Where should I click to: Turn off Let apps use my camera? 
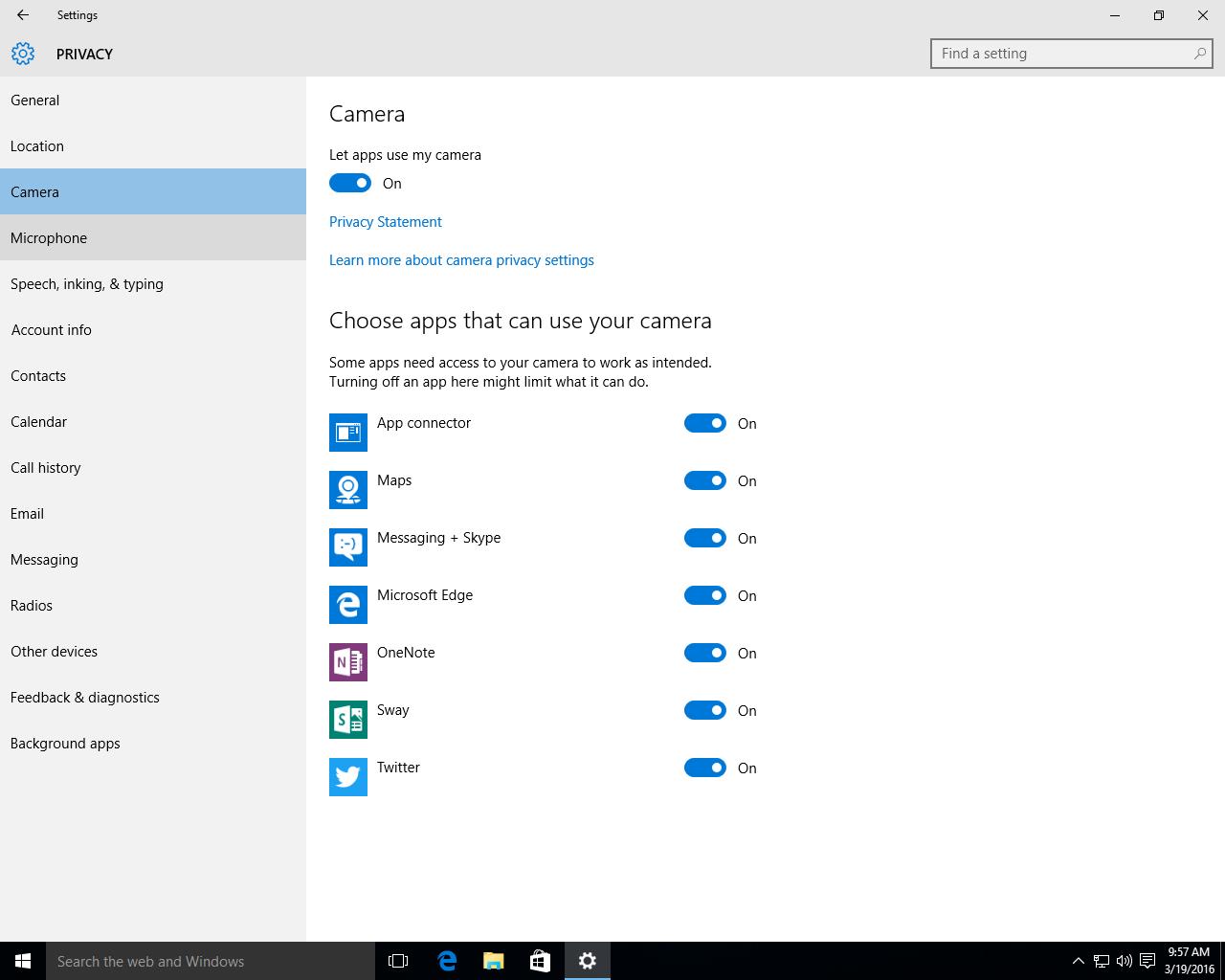(x=350, y=183)
